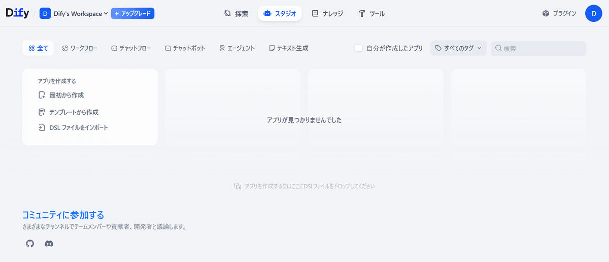Enable 自分が作成したアプリ checkbox

tap(359, 48)
